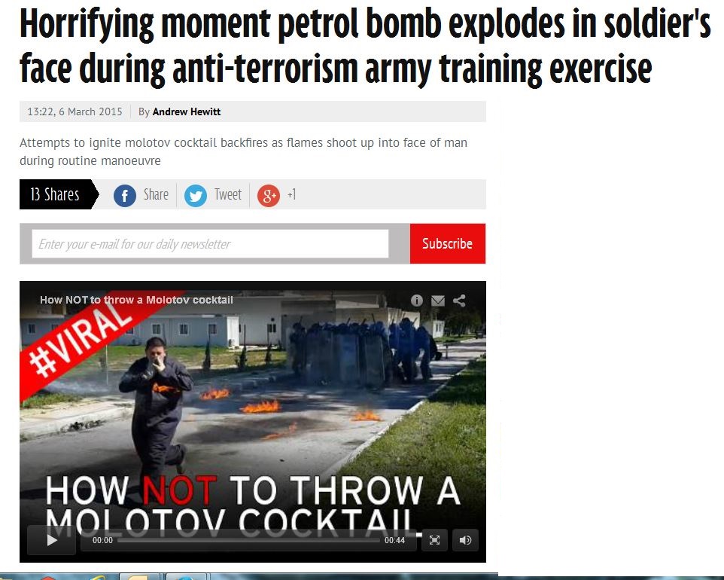Click the Facebook share icon
The image size is (724, 580).
pyautogui.click(x=125, y=196)
